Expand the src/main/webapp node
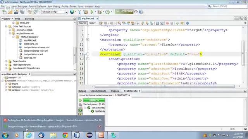 point(10,30)
